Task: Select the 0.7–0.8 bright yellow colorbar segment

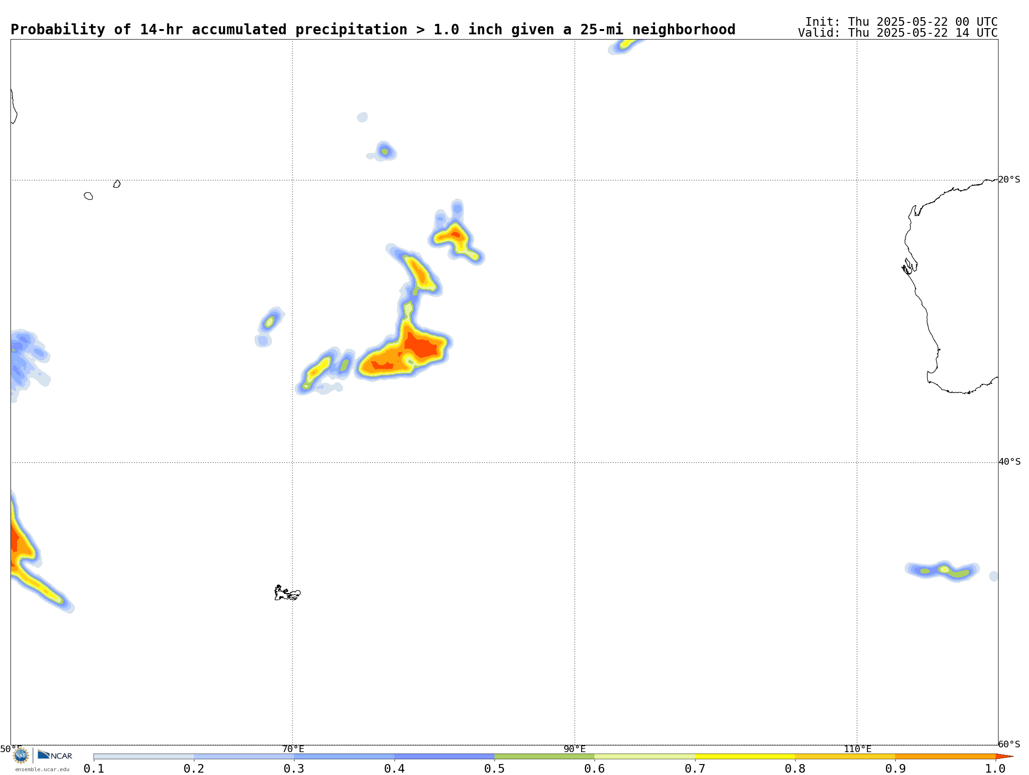Action: tap(745, 756)
